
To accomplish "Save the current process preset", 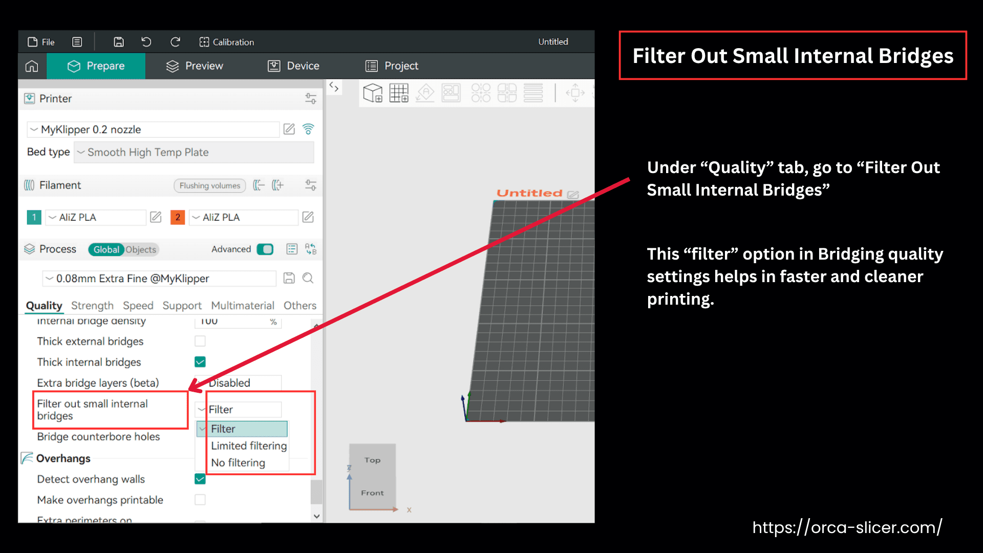I will tap(289, 278).
